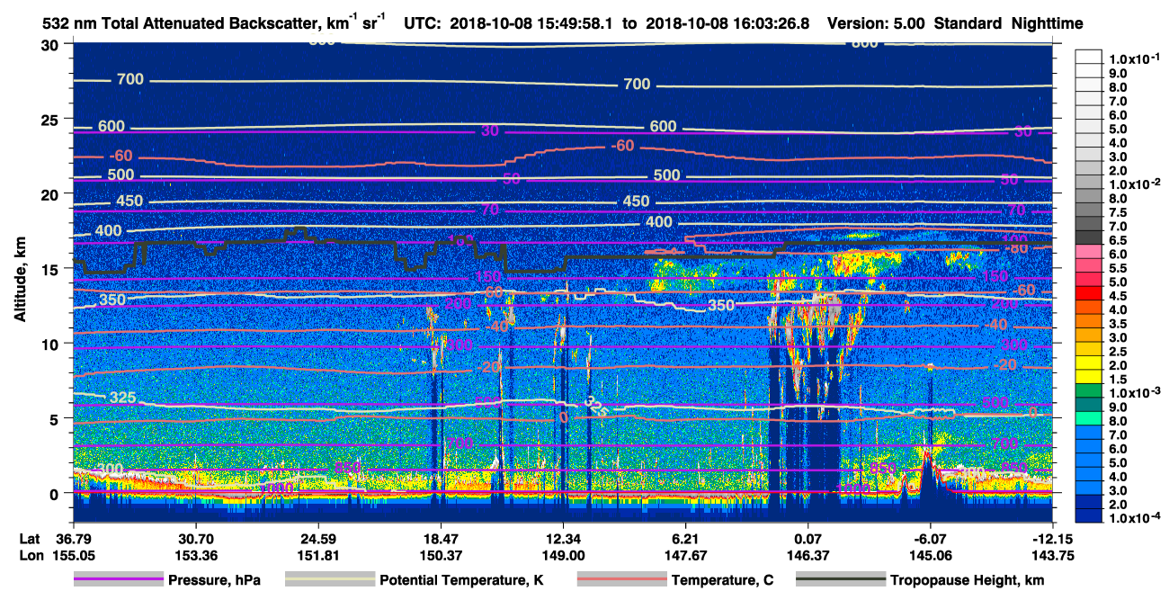The height and width of the screenshot is (600, 1169).
Task: Click the 'Potential Temperature, K' legend label
Action: click(x=462, y=580)
